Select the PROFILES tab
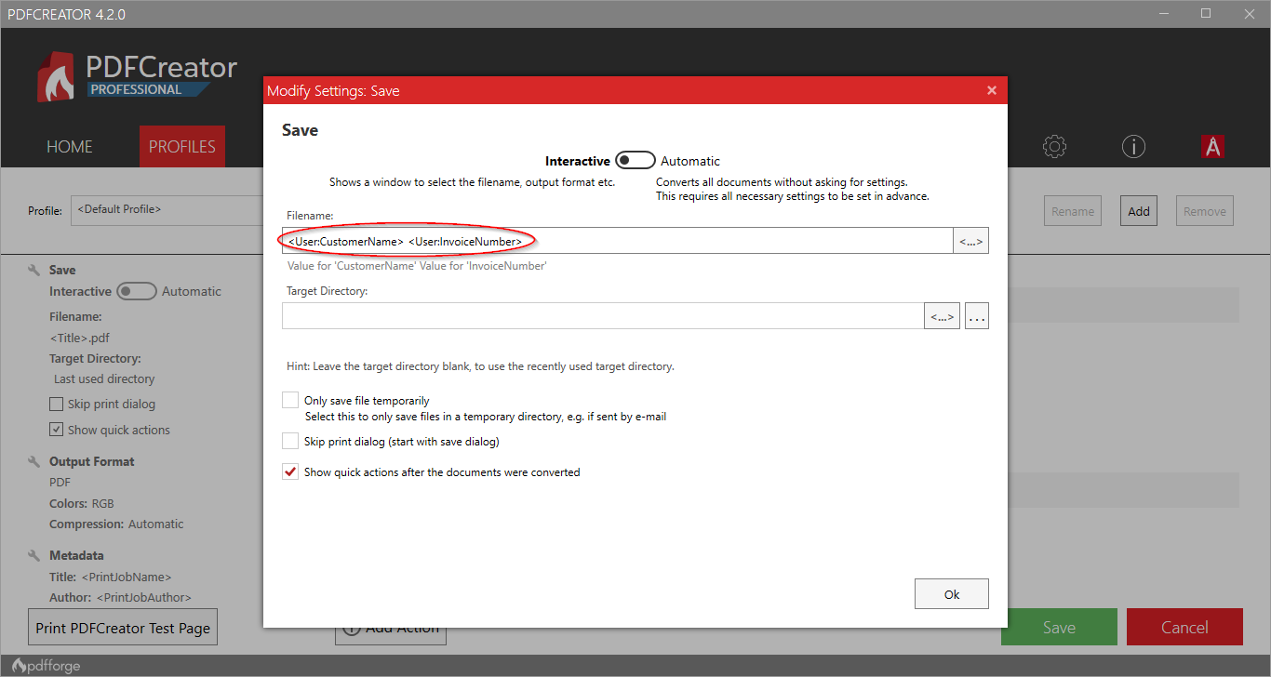Screen dimensions: 1271x677 click(x=181, y=146)
